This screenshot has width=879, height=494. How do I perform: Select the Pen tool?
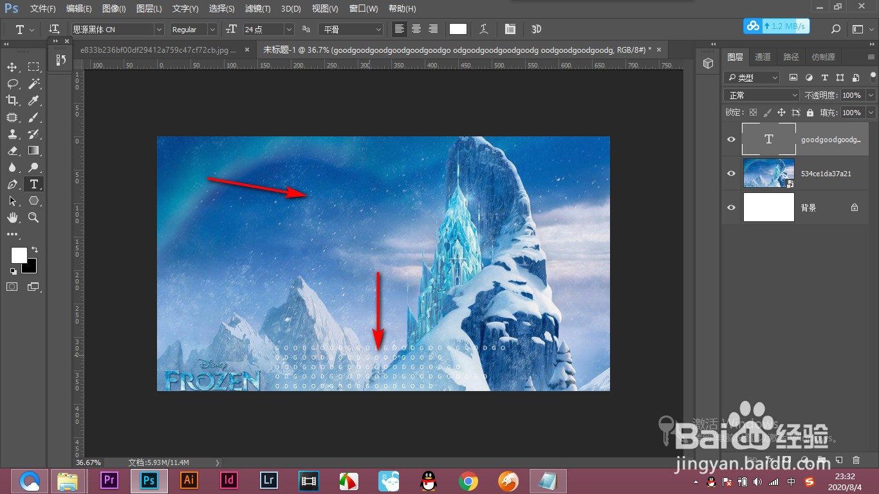[x=12, y=184]
